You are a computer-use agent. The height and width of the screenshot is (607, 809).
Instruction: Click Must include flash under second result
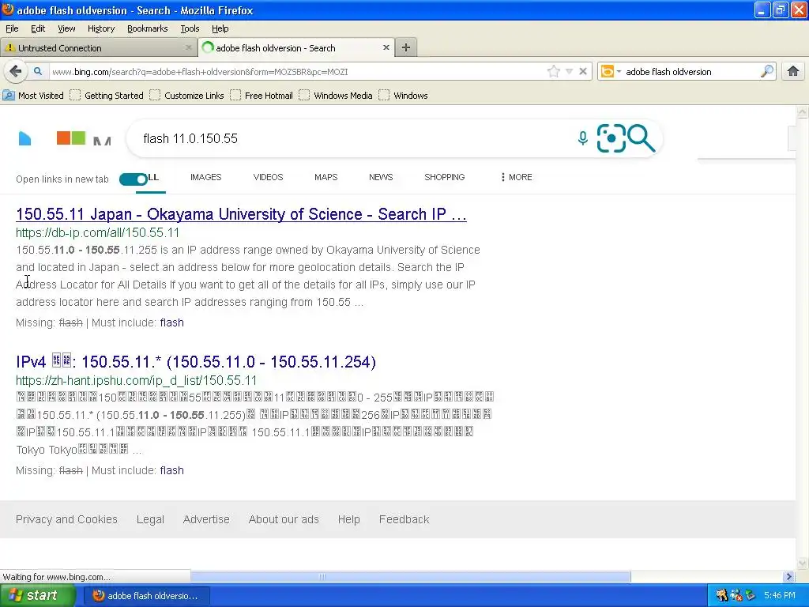pyautogui.click(x=171, y=470)
